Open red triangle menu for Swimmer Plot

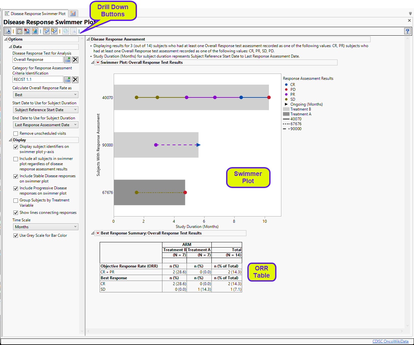pos(98,62)
